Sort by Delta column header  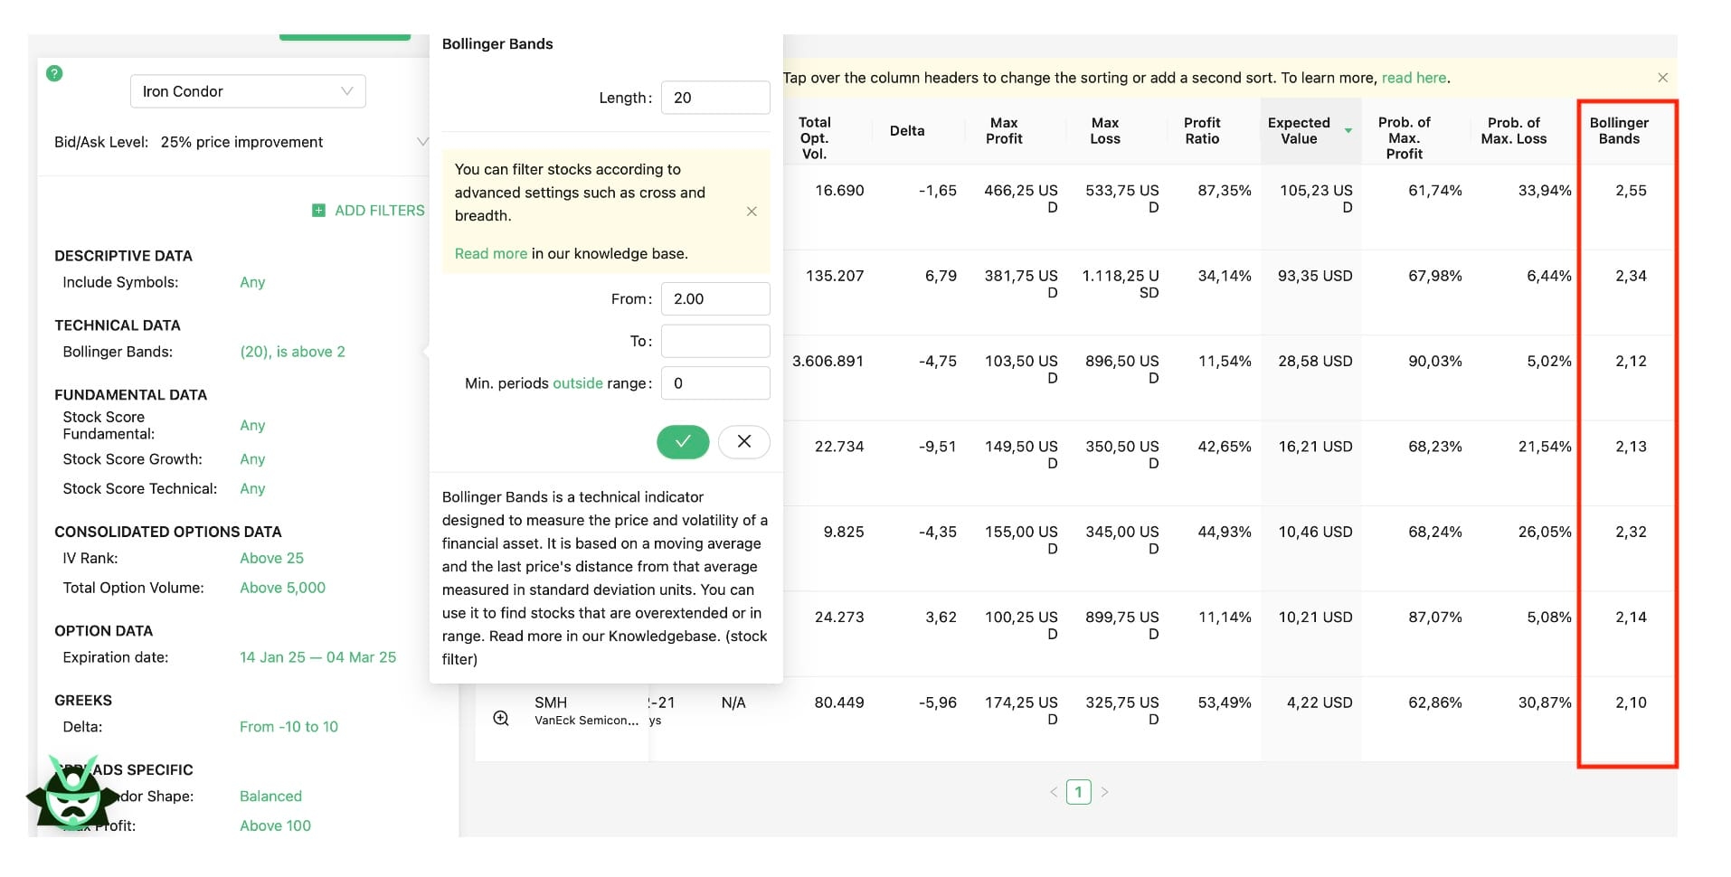click(907, 131)
